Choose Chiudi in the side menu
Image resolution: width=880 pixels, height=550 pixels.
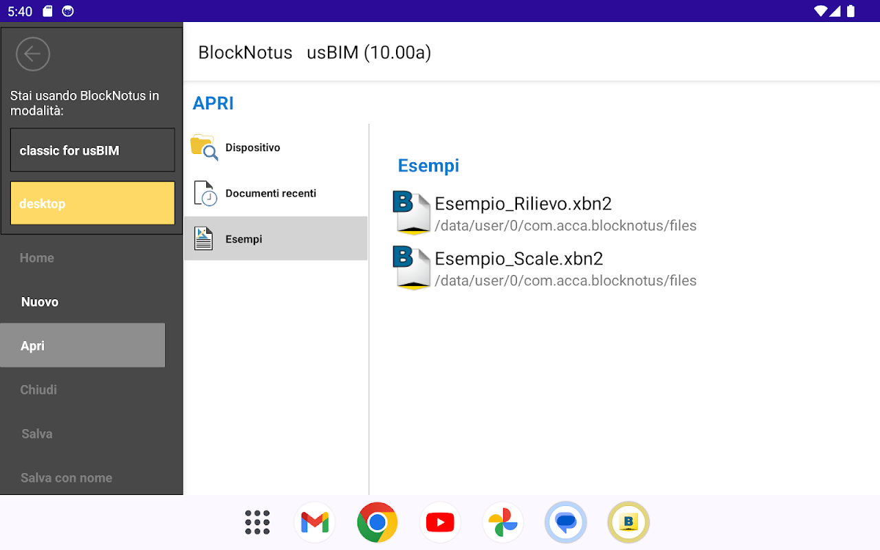[x=38, y=390]
